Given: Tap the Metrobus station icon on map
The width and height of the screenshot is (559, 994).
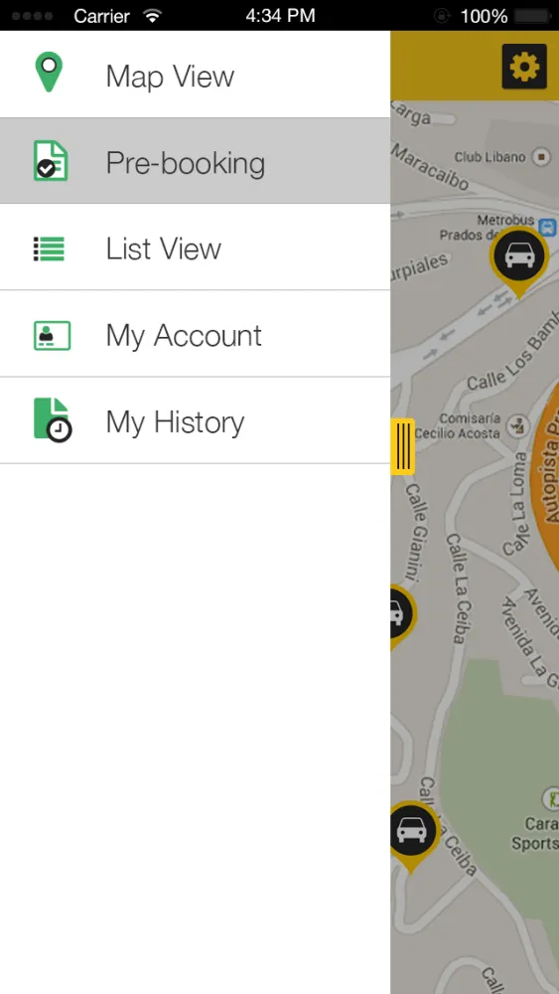Looking at the screenshot, I should pos(548,226).
